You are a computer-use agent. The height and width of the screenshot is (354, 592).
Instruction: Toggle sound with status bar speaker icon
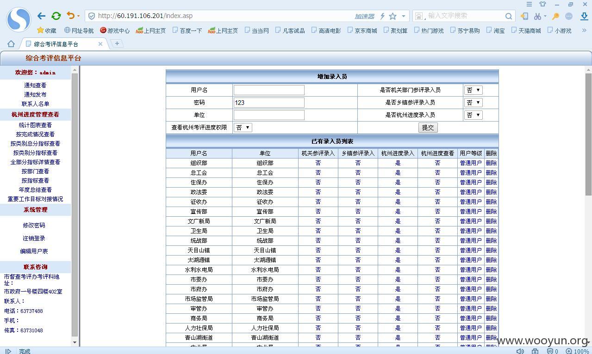coord(520,351)
